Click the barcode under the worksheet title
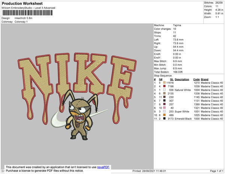 (27, 13)
